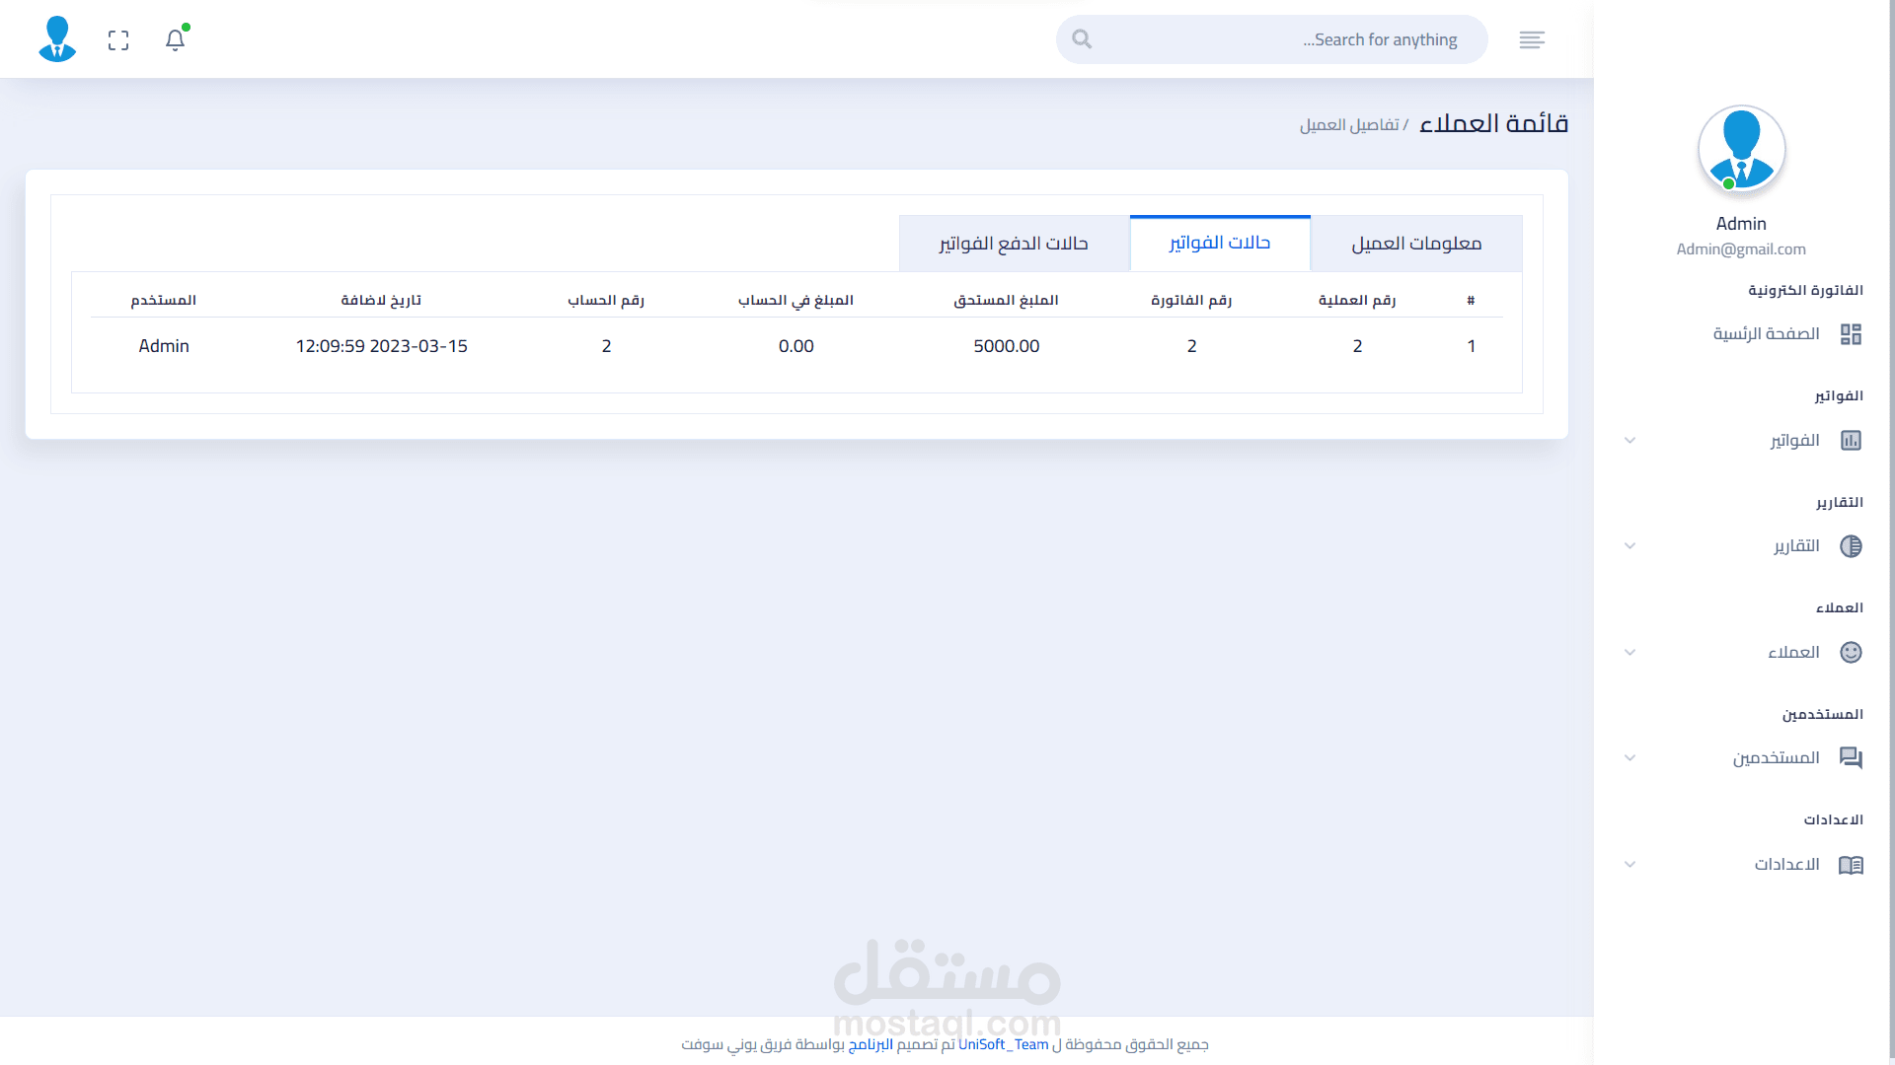Click the hamburger sidebar toggle icon

(x=1532, y=40)
